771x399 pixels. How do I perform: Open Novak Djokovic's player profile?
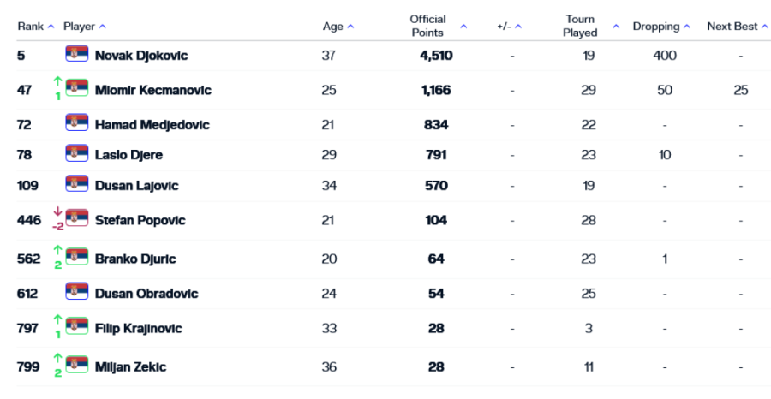(x=141, y=56)
